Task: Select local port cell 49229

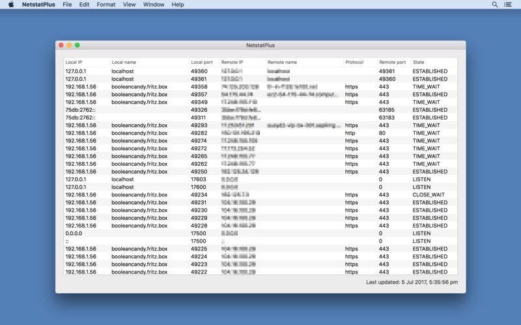Action: (199, 218)
